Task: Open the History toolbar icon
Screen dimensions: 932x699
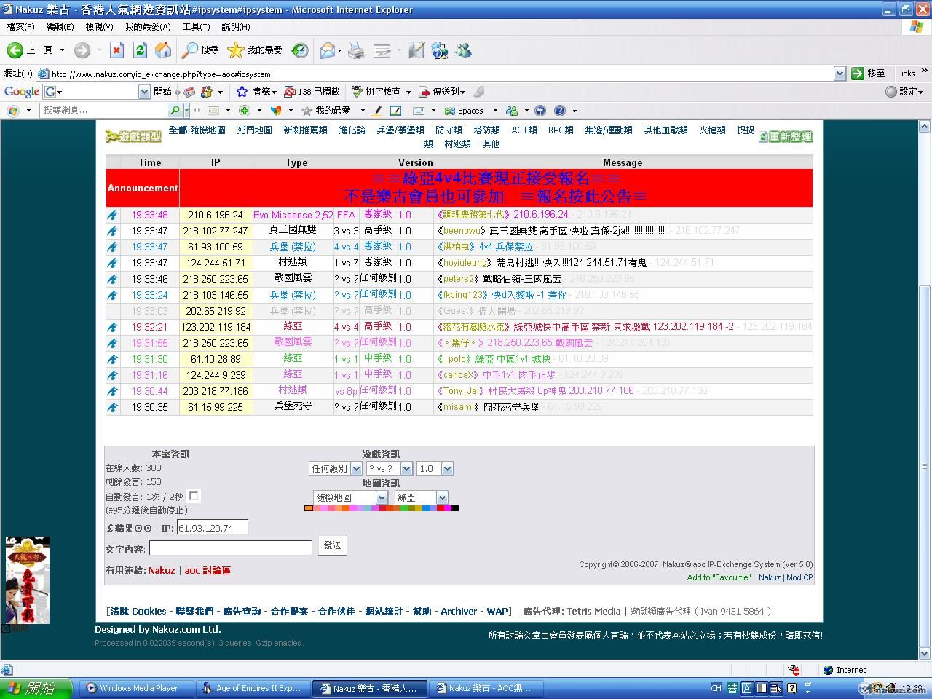Action: tap(300, 50)
